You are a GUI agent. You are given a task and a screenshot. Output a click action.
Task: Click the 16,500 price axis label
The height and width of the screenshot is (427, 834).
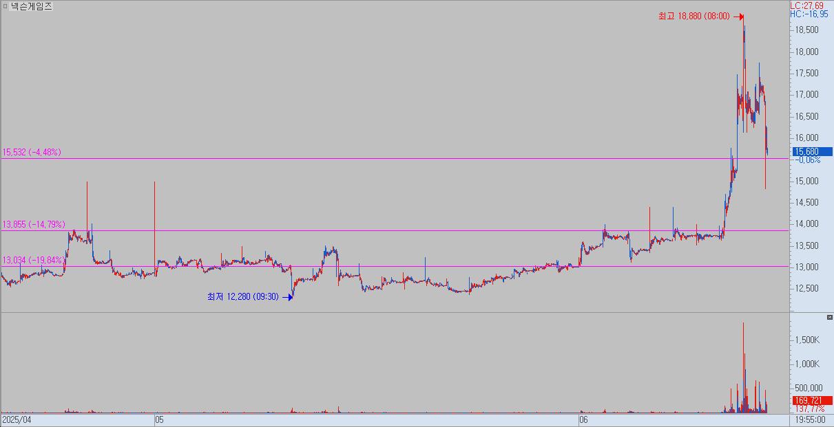tap(806, 116)
